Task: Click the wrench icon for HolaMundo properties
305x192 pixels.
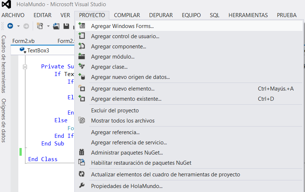Action: pyautogui.click(x=82, y=186)
